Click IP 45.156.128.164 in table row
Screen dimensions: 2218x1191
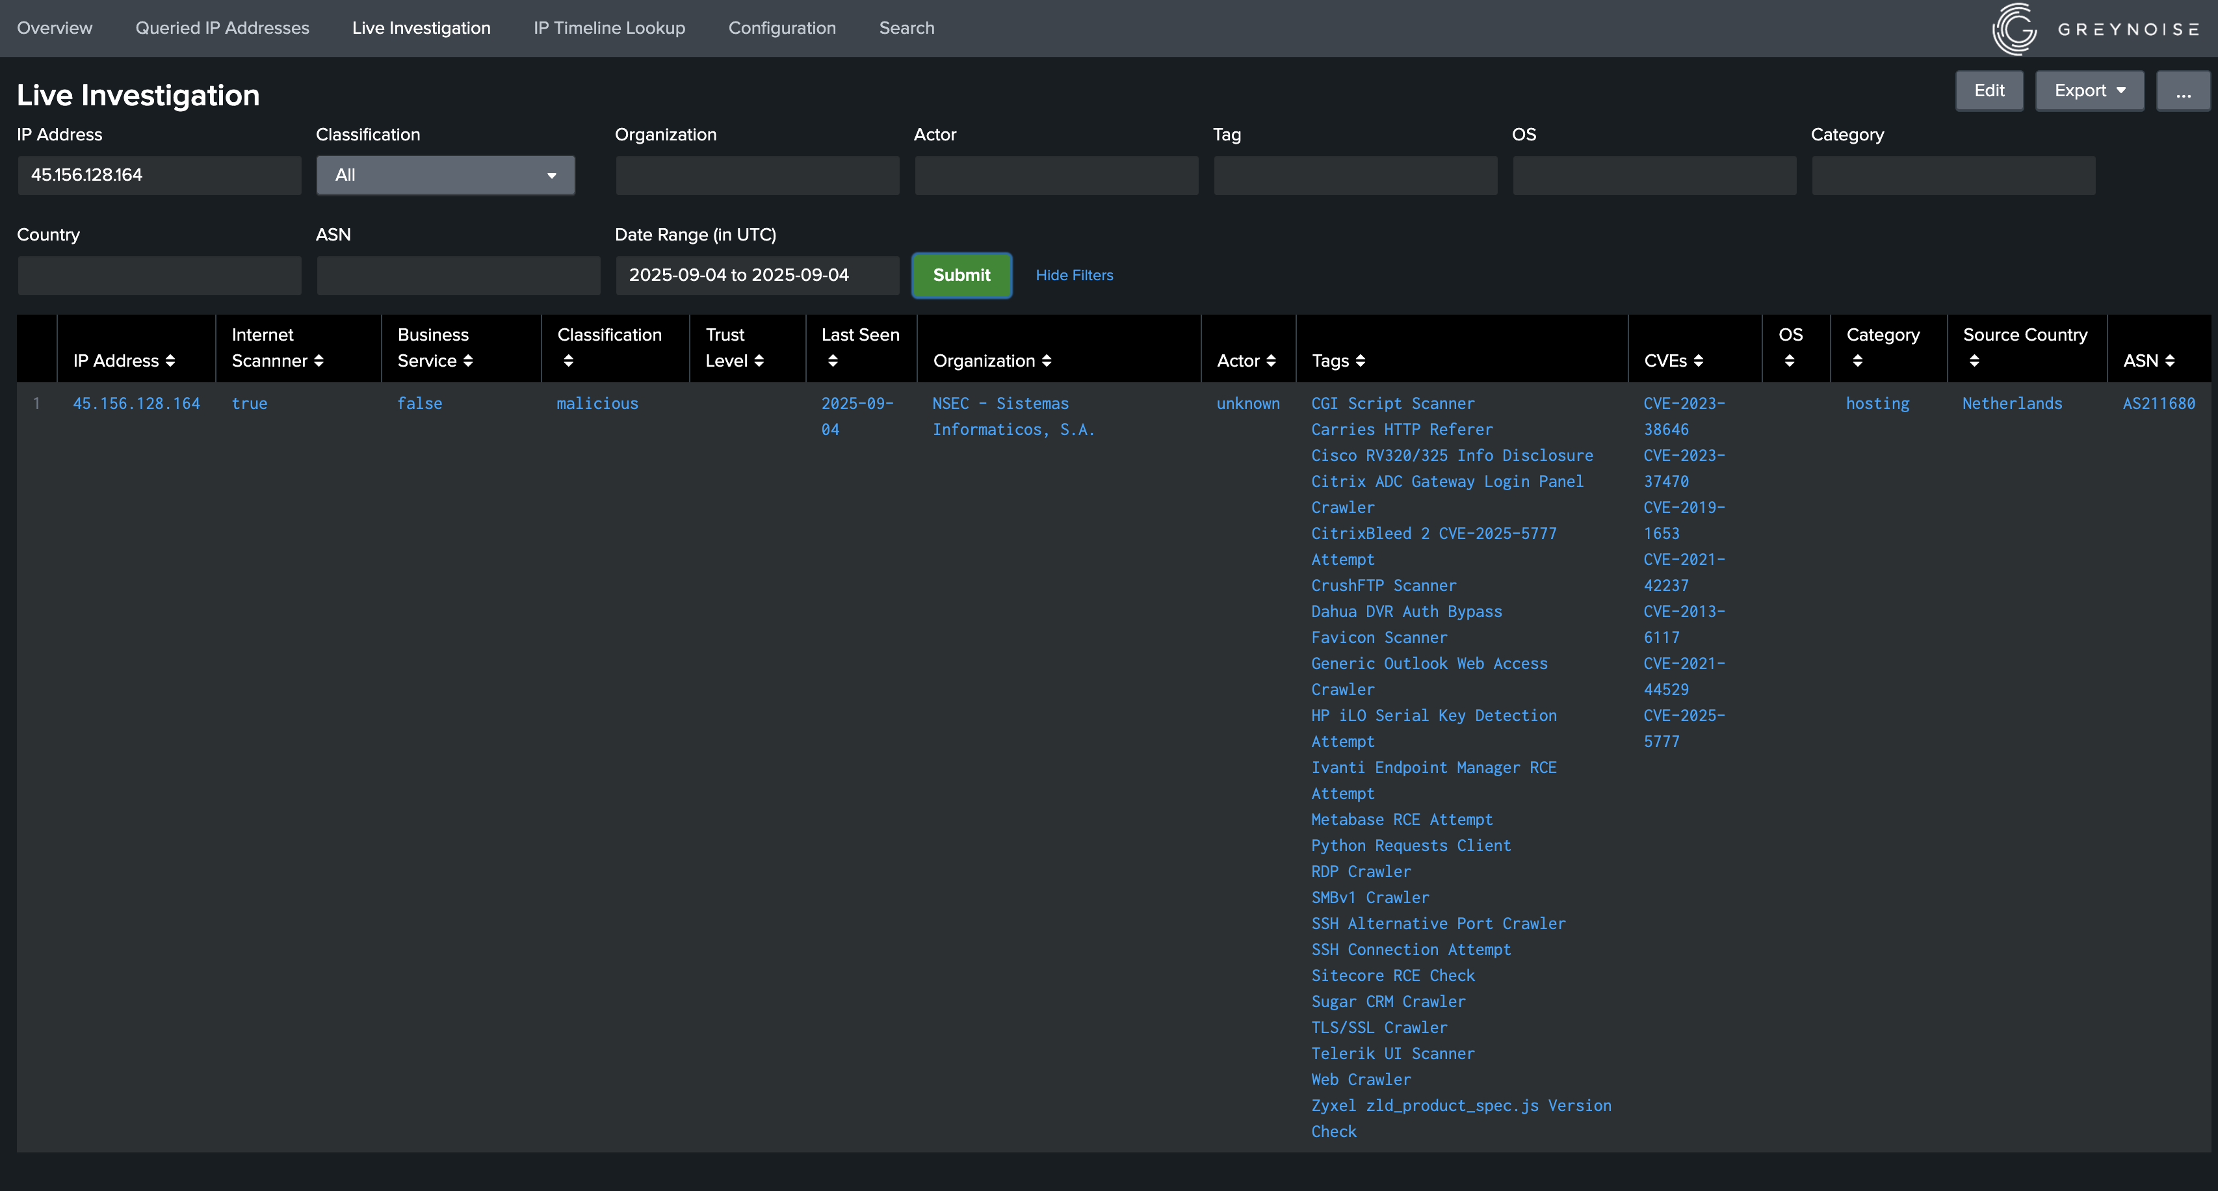tap(136, 403)
